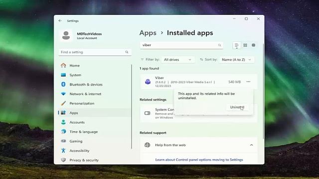Click the System Components icon
Viewport: 319px width, 179px height.
pyautogui.click(x=148, y=113)
